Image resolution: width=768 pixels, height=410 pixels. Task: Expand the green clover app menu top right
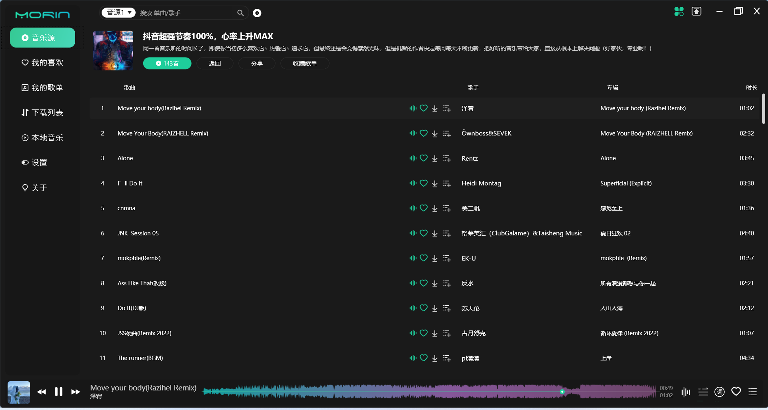678,12
